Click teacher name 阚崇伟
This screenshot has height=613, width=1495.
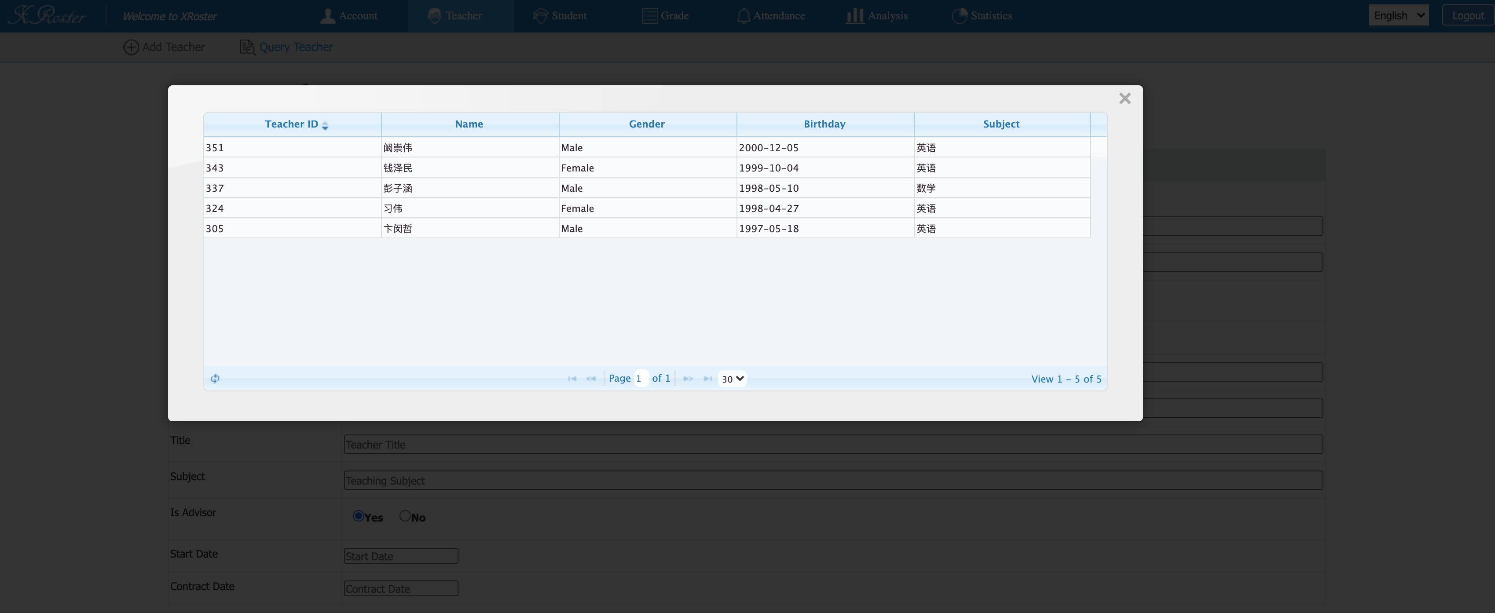[x=398, y=147]
